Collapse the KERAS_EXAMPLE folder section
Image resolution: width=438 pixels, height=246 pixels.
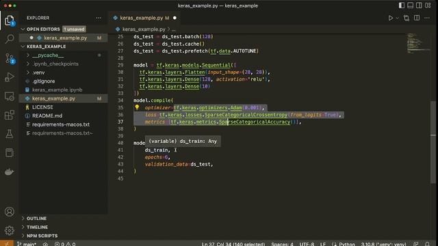point(46,46)
